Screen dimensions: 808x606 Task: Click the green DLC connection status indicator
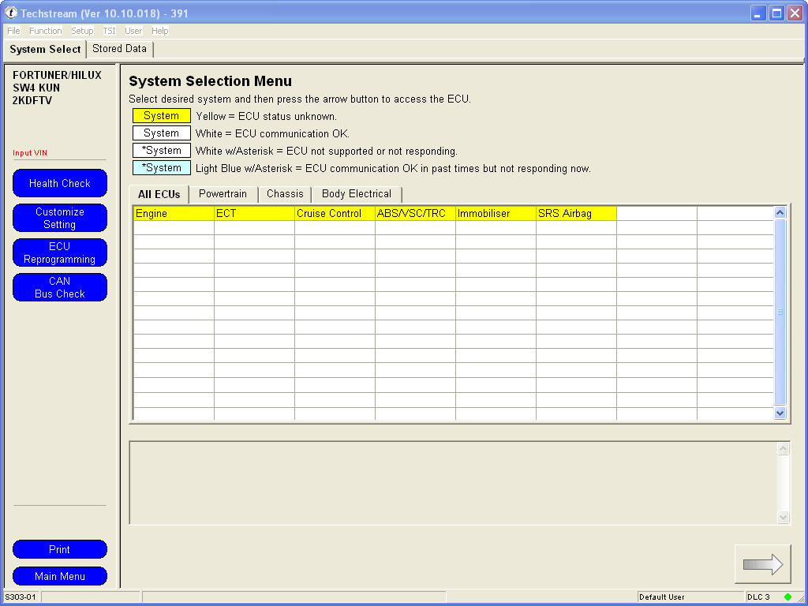787,597
